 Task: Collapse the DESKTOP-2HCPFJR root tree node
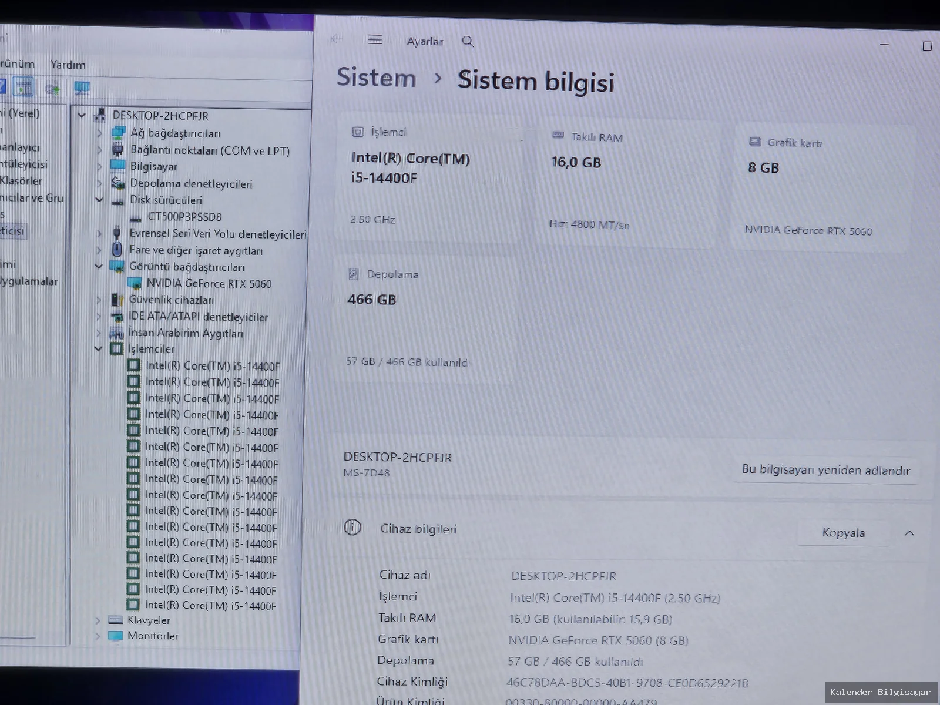click(x=82, y=115)
